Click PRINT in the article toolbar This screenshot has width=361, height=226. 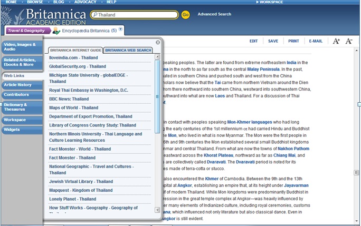click(293, 41)
